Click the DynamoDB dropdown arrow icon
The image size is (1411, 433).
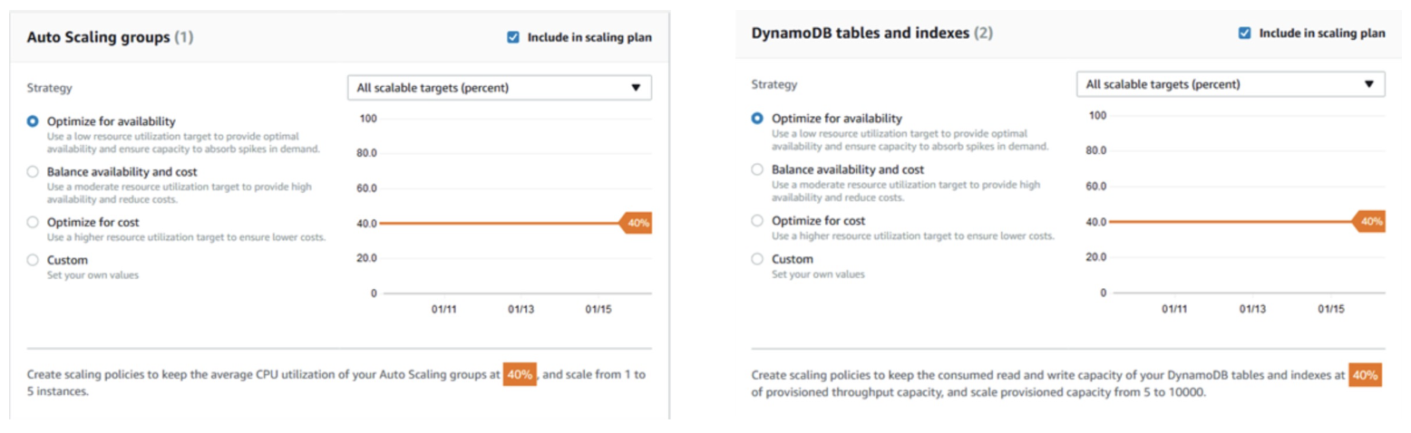pos(1369,84)
